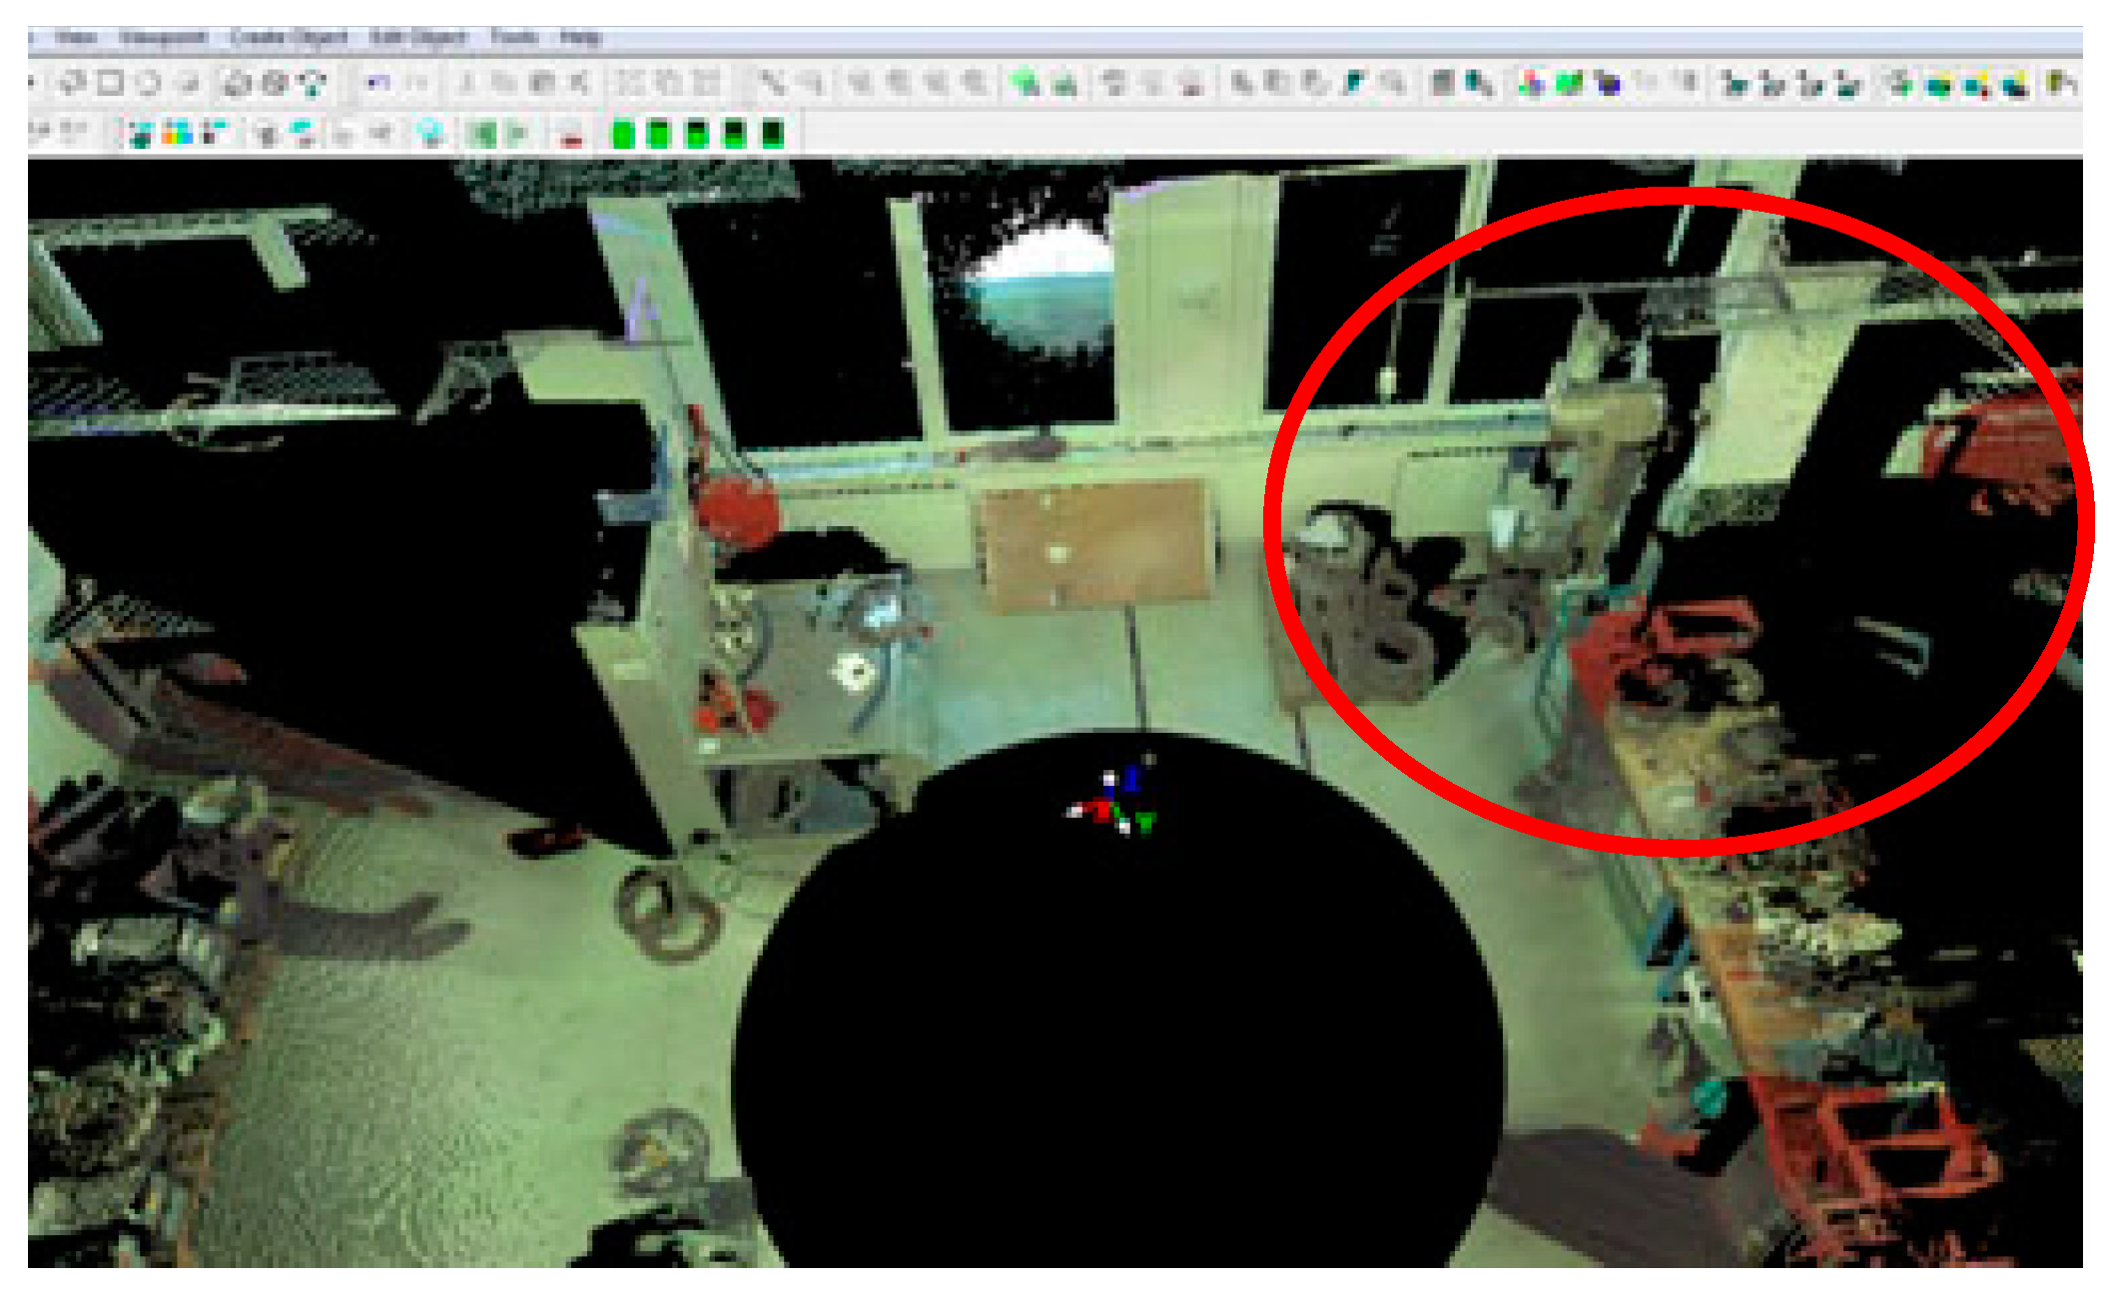This screenshot has height=1303, width=2109.
Task: Click the green point cloud icon in top toolbar
Action: click(1025, 84)
